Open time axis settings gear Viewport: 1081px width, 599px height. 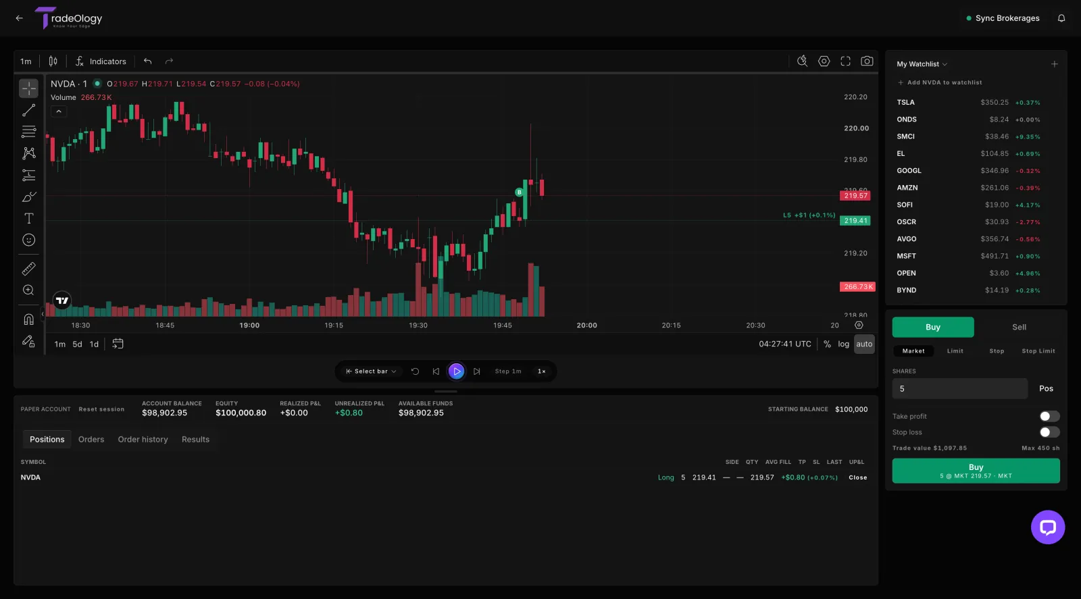click(x=859, y=325)
